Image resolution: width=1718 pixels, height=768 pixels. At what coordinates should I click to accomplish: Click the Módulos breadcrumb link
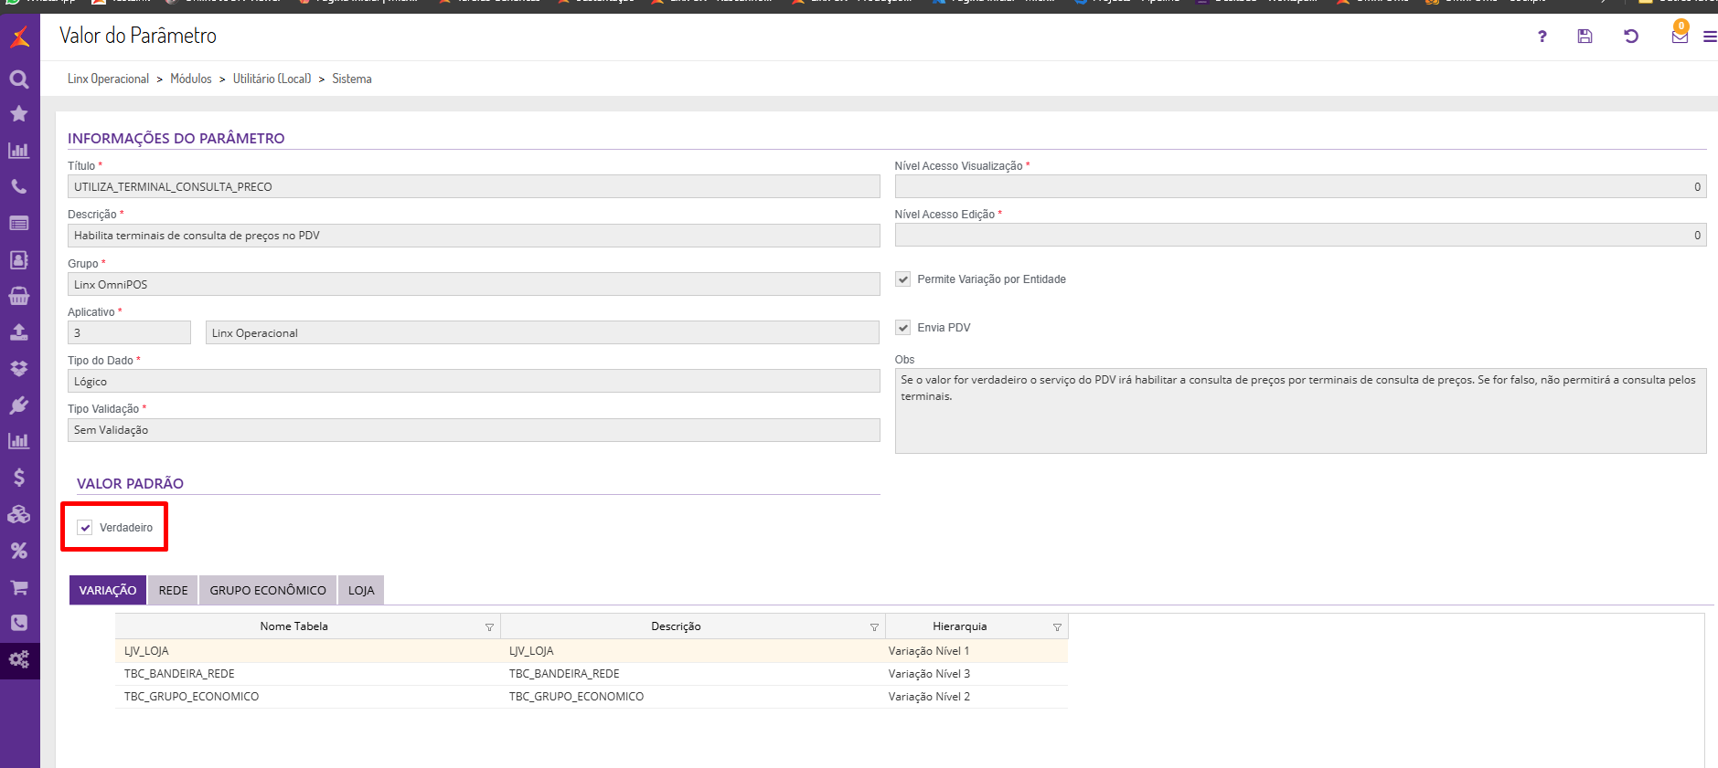click(190, 79)
